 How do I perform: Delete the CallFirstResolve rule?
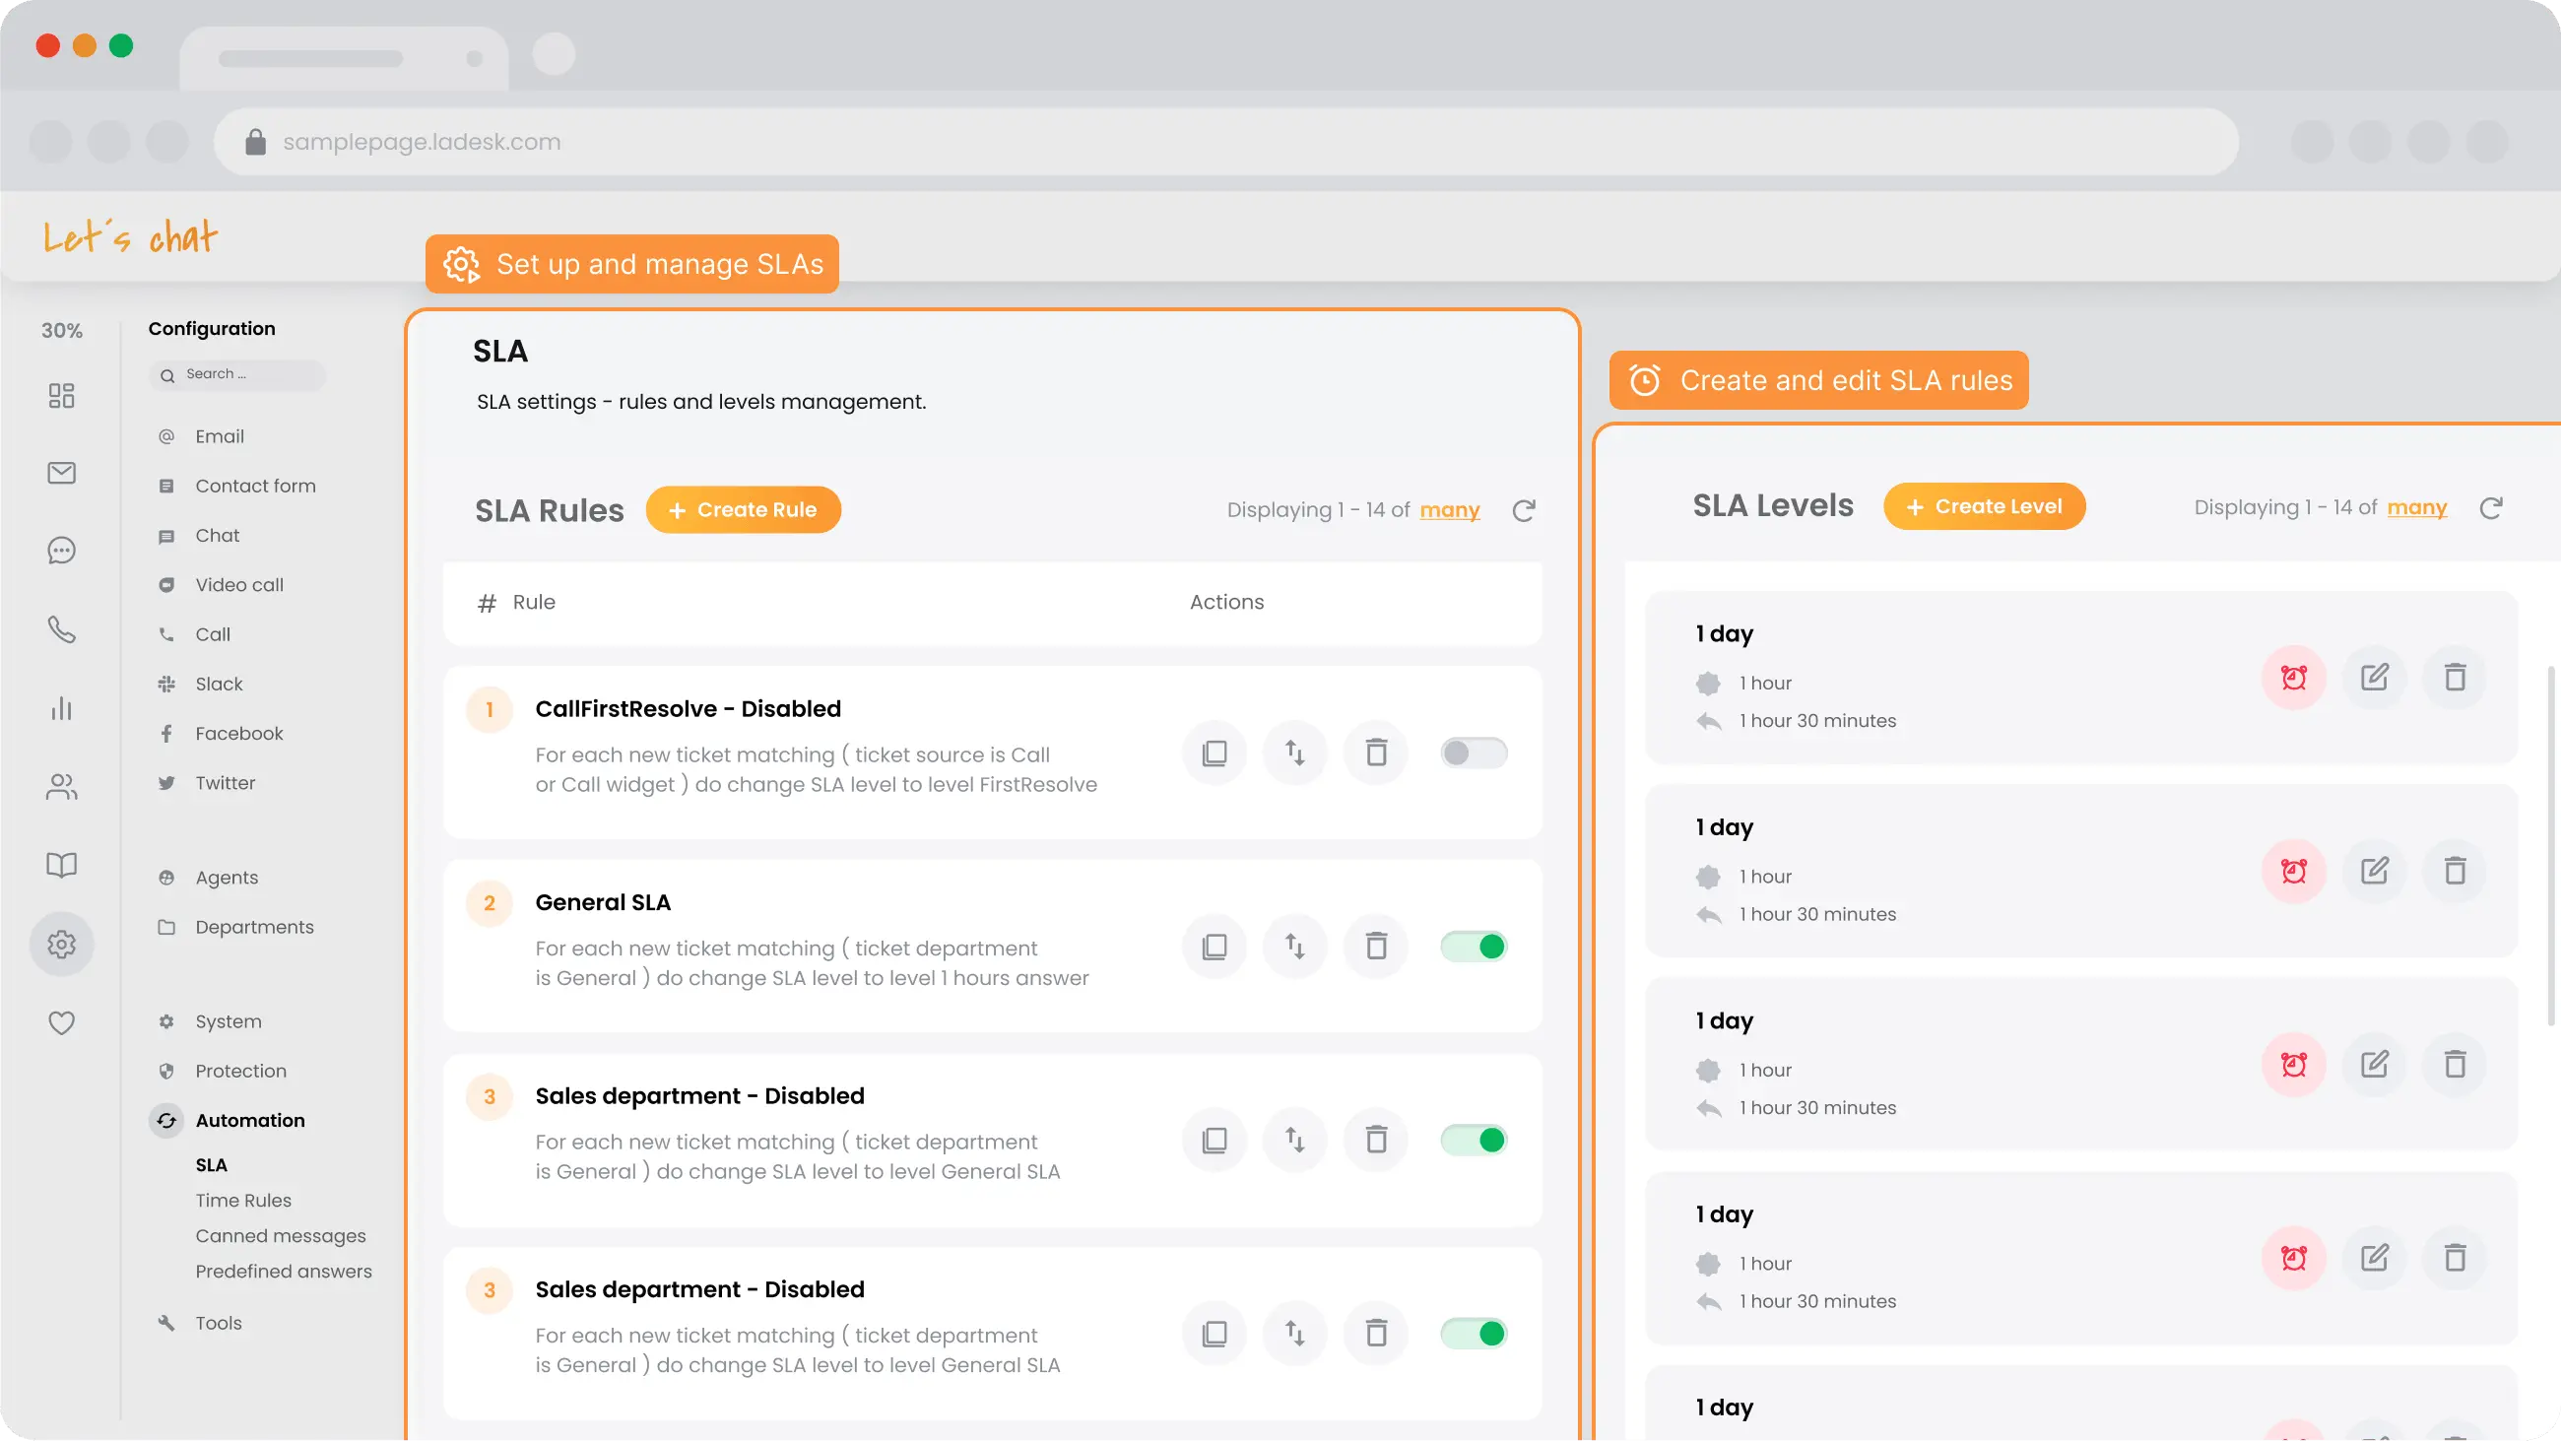(x=1376, y=753)
